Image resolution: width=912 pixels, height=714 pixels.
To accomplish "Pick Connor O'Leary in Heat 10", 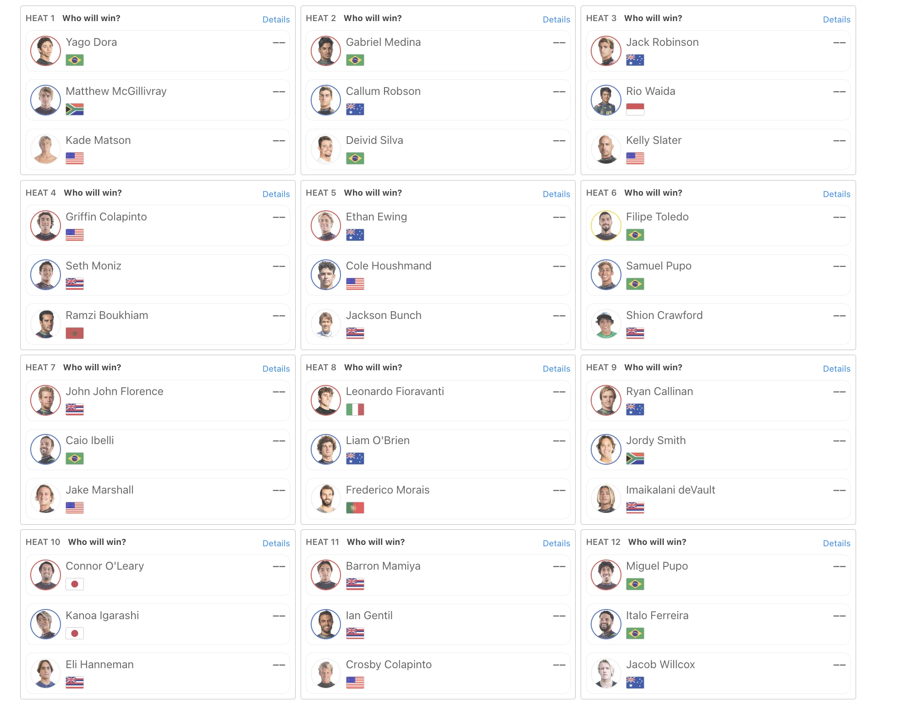I will pyautogui.click(x=158, y=575).
